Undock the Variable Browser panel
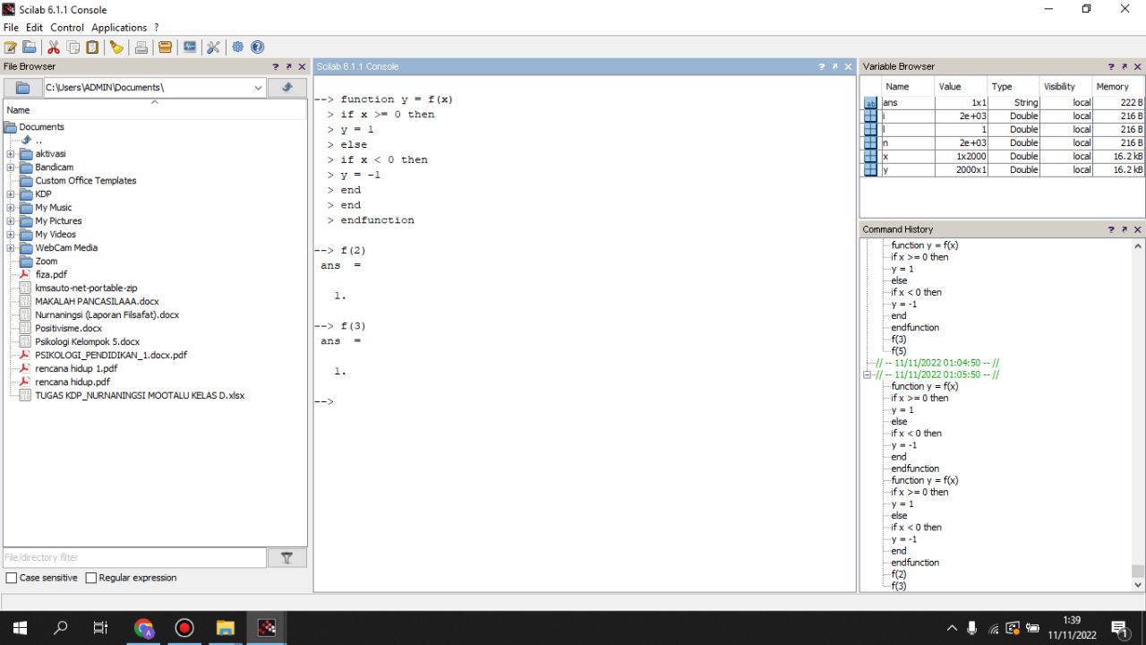The height and width of the screenshot is (645, 1146). click(1125, 66)
